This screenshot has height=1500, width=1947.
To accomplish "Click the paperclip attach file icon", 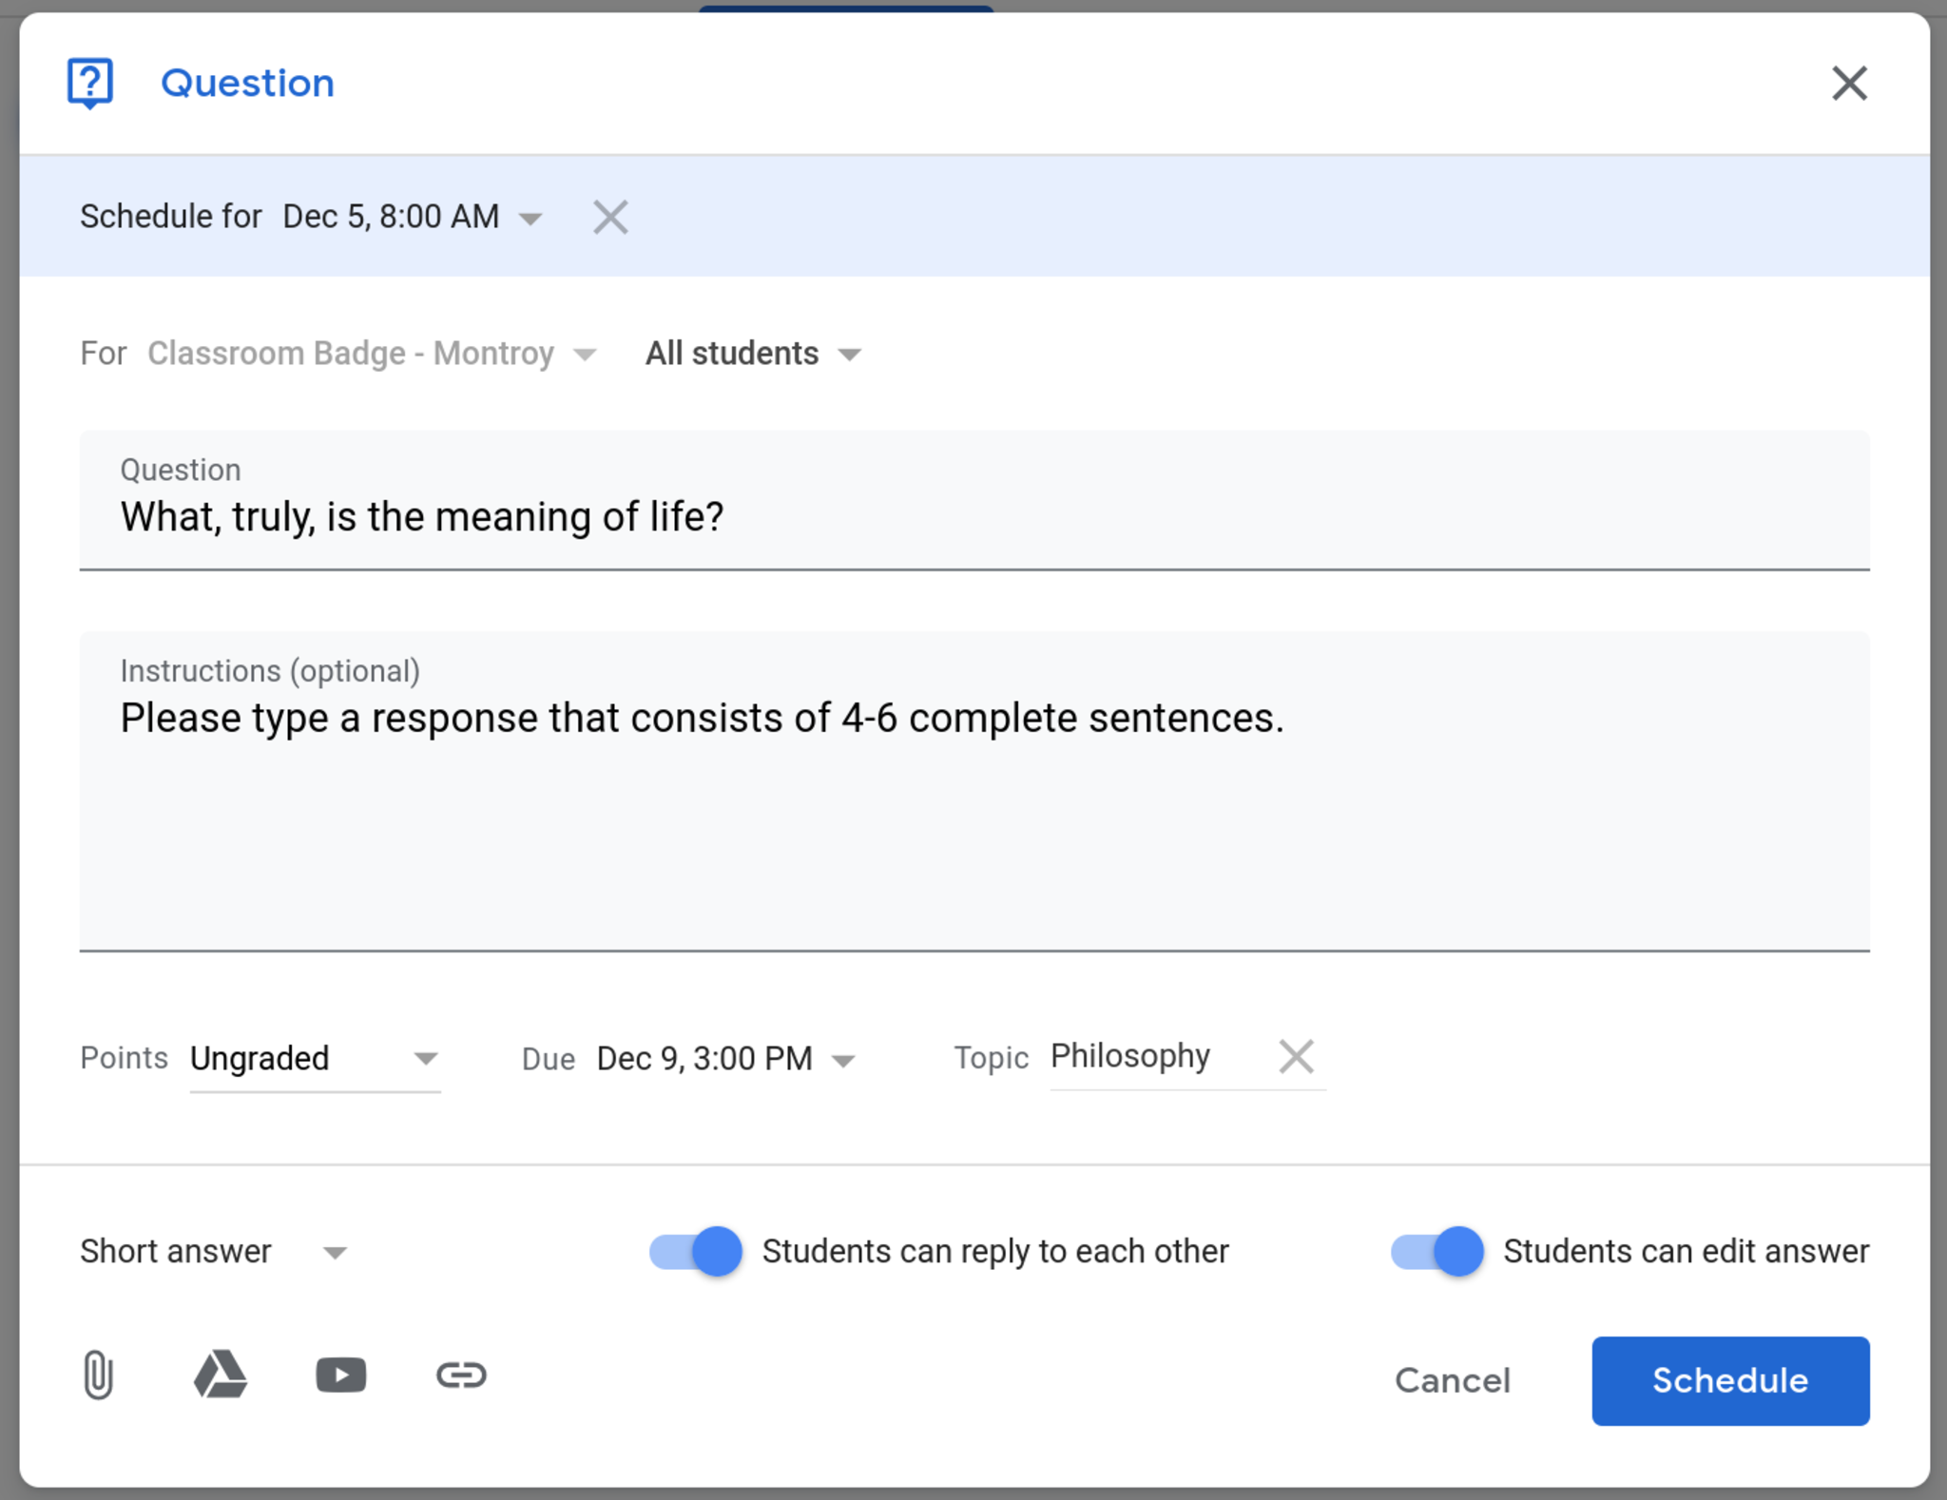I will pyautogui.click(x=98, y=1375).
